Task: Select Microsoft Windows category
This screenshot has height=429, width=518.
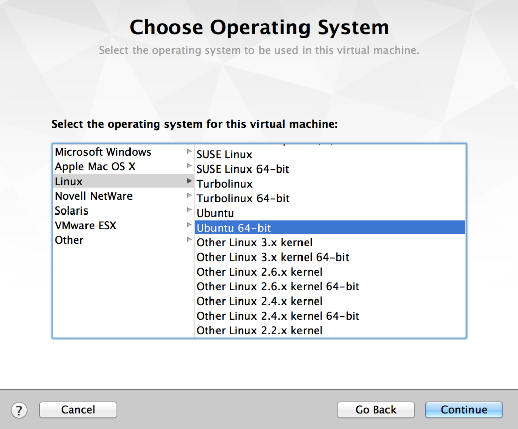Action: click(x=103, y=152)
